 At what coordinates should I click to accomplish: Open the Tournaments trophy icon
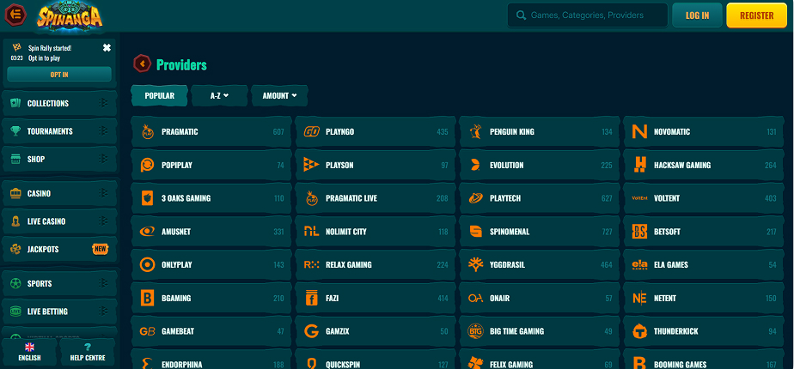(15, 131)
